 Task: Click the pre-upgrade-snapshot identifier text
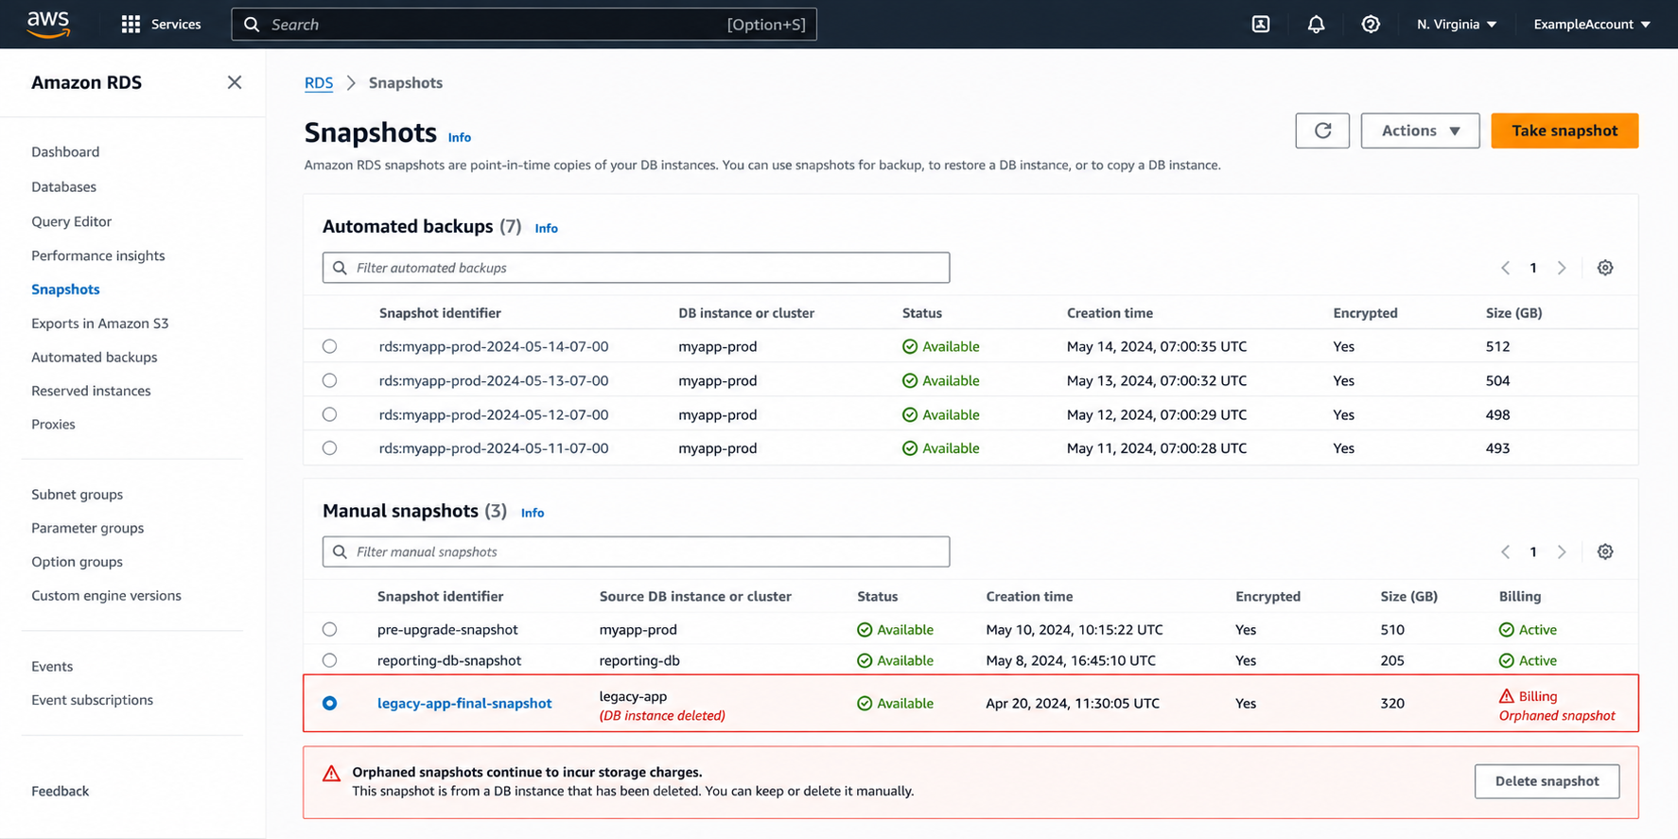coord(447,630)
